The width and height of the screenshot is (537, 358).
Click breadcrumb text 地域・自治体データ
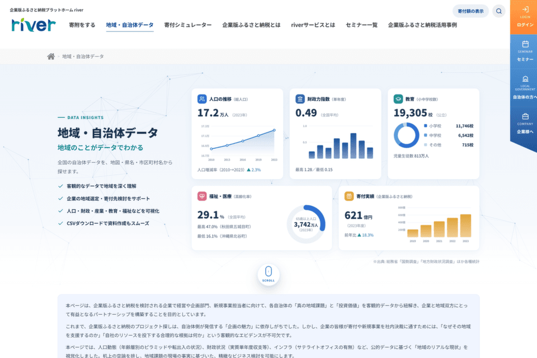[x=83, y=56]
